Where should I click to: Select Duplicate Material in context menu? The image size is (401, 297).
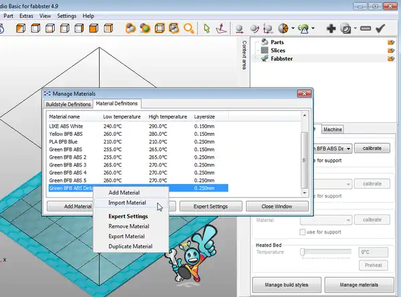130,246
